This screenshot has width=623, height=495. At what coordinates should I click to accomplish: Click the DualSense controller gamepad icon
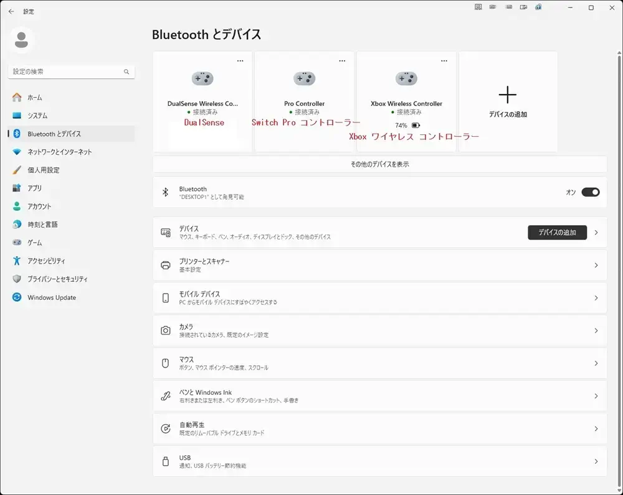point(202,78)
